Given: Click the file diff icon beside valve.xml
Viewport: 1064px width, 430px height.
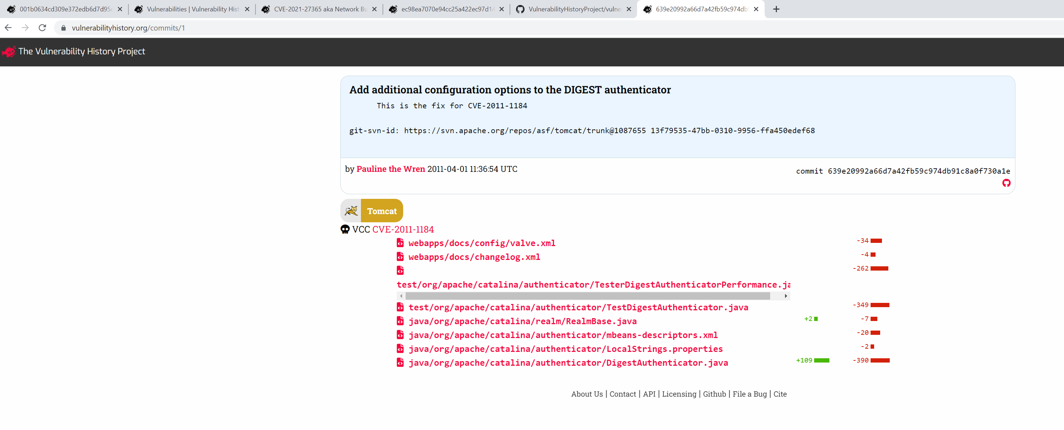Looking at the screenshot, I should [x=400, y=243].
